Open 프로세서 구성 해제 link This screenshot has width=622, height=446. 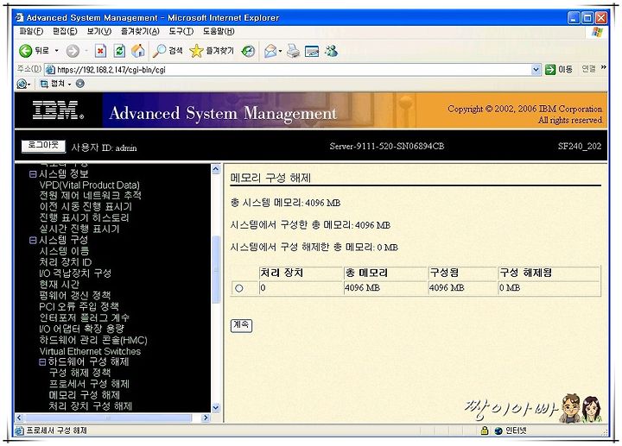click(x=89, y=384)
